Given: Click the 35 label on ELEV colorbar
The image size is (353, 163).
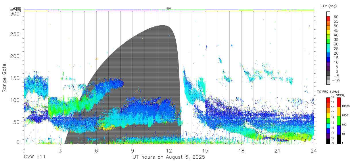Looking at the screenshot, I should (336, 40).
